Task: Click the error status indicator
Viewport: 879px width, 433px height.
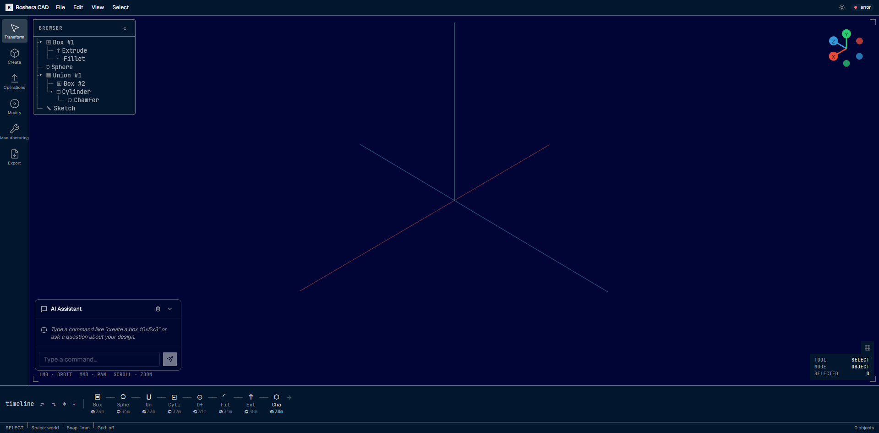Action: 863,7
